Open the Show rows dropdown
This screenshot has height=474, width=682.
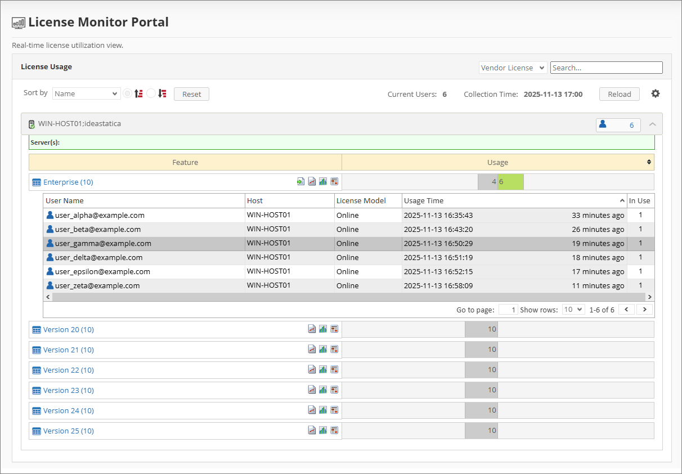(x=573, y=309)
